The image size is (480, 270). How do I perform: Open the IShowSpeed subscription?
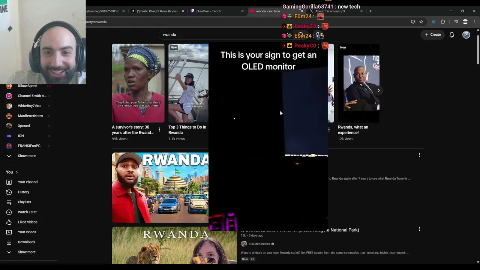click(28, 86)
